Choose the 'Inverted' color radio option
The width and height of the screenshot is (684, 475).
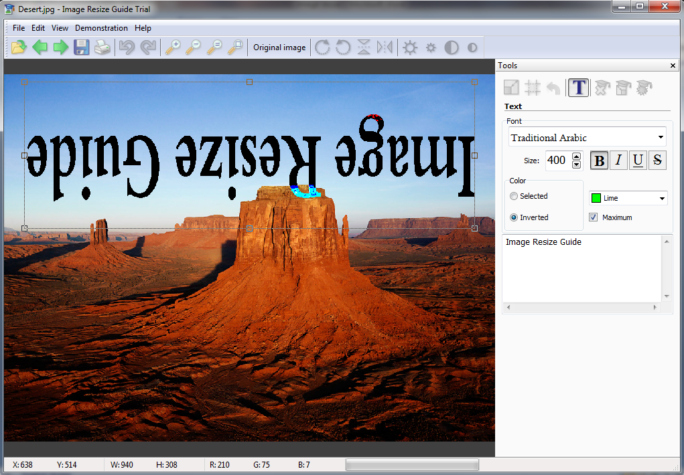(514, 217)
